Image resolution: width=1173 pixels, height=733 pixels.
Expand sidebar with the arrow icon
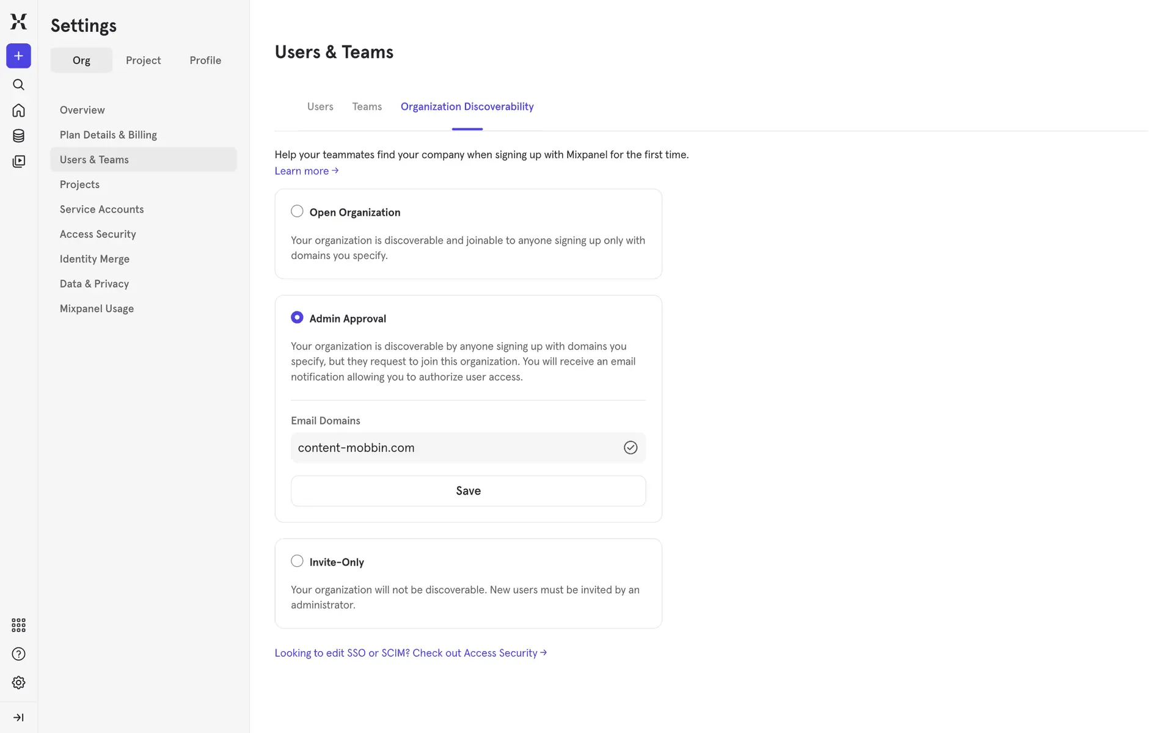click(18, 717)
